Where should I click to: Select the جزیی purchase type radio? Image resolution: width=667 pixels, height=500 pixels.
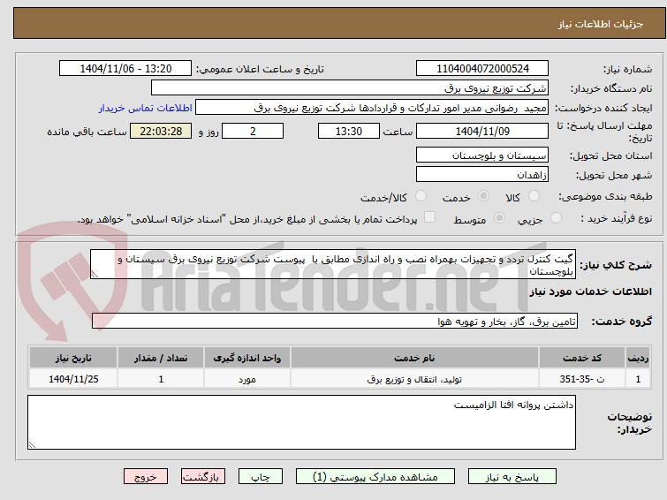tap(556, 218)
